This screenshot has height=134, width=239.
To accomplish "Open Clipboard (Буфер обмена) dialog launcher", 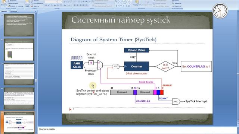I will [23, 9].
